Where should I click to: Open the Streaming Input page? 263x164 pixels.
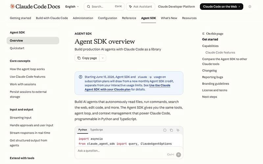click(21, 118)
